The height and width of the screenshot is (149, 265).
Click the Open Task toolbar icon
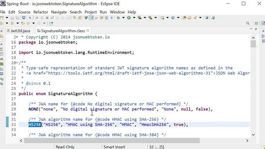point(190,18)
